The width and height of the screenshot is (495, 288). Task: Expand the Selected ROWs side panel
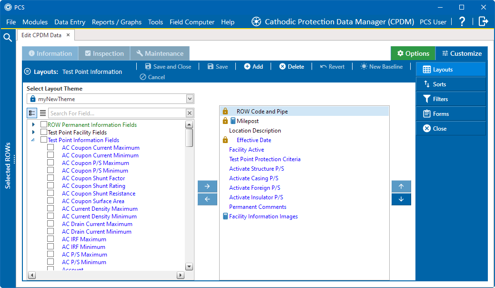pos(8,165)
